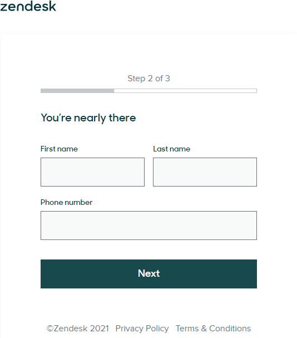Click the empty box below Phone number label

tap(148, 226)
